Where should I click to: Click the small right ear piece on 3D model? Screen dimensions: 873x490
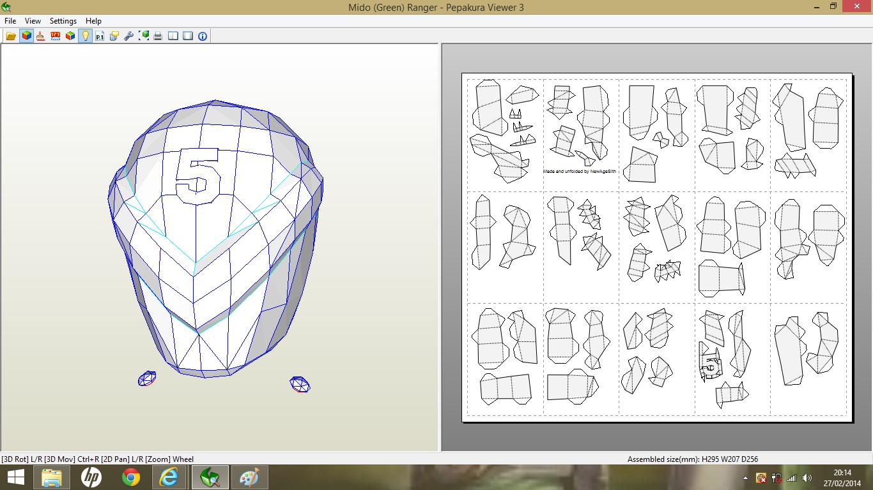click(300, 384)
